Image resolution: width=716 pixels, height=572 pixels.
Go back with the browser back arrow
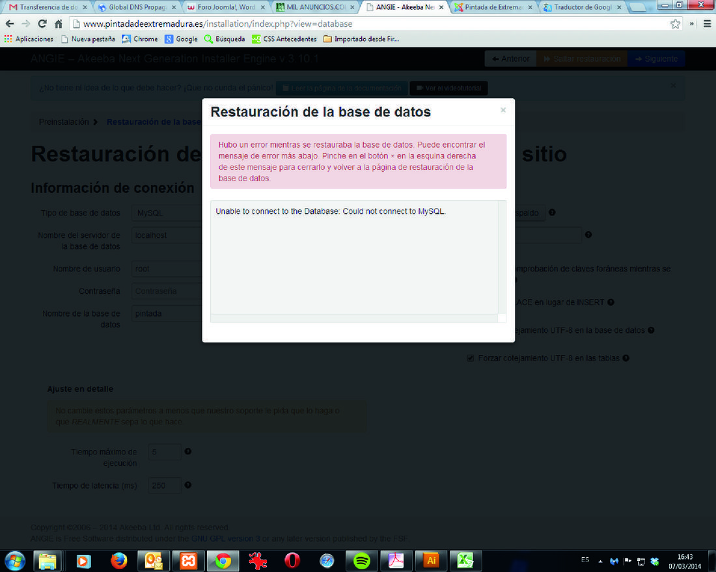tap(10, 23)
